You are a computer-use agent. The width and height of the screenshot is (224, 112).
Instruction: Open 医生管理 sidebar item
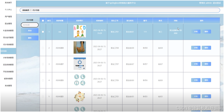click(8, 24)
